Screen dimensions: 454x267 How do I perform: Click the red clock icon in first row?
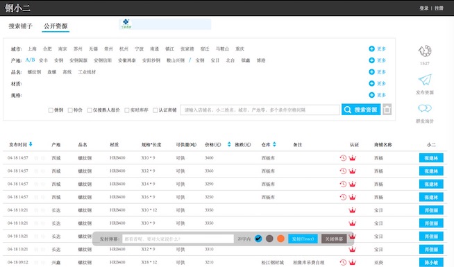[343, 158]
